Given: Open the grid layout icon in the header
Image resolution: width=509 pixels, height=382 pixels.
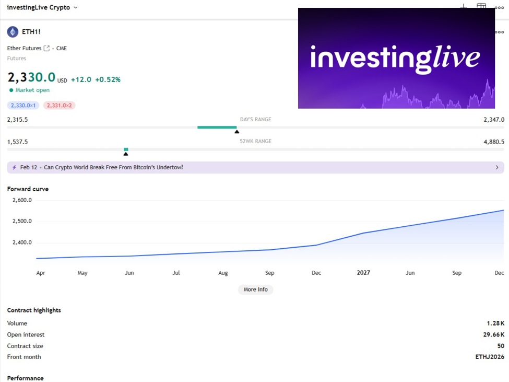Looking at the screenshot, I should click(481, 5).
